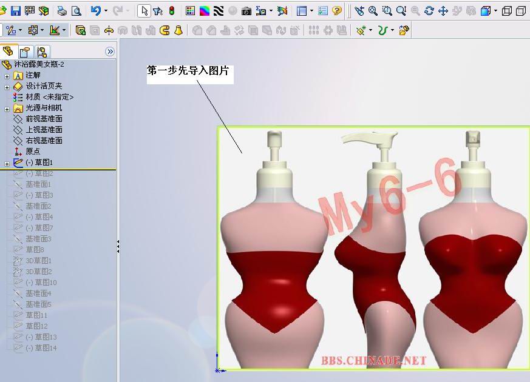Switch to the ConfigurationManager tab
This screenshot has width=530, height=382.
click(42, 52)
